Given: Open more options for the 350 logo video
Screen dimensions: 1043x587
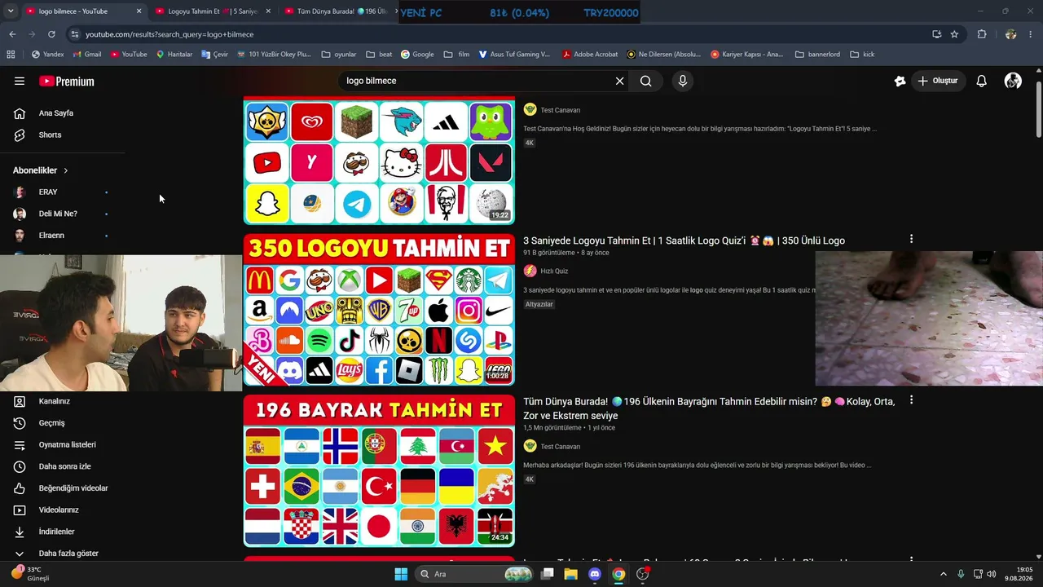Looking at the screenshot, I should click(x=911, y=240).
